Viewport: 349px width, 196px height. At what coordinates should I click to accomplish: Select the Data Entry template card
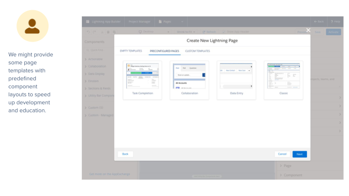(x=236, y=80)
